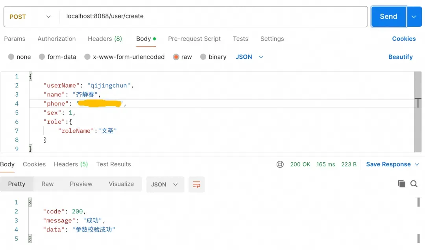Click the wrap lines icon in response toolbar
This screenshot has height=250, width=425.
pyautogui.click(x=196, y=184)
